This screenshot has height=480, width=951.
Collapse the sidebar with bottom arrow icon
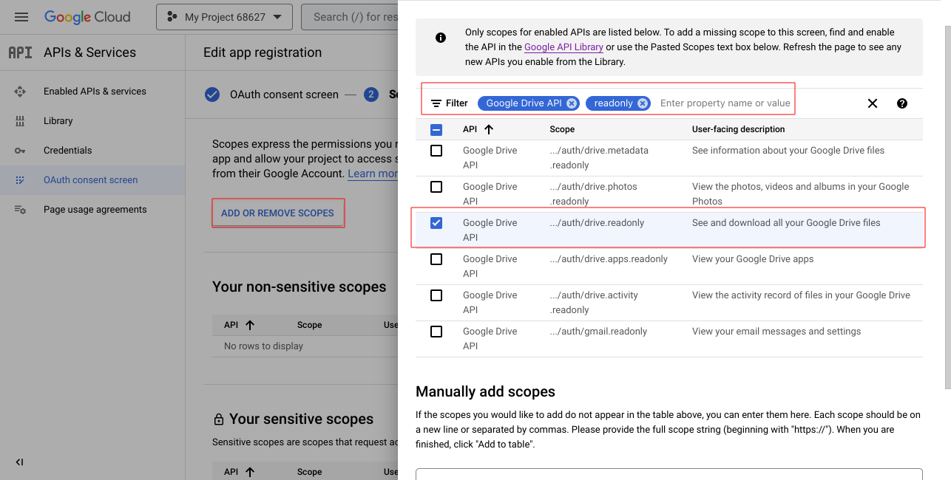(x=19, y=462)
